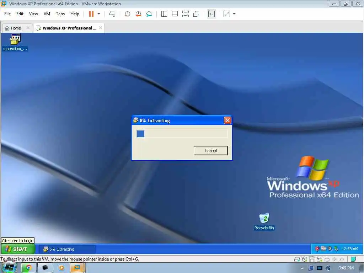Click the stretch guest display icon
The height and width of the screenshot is (273, 364).
[226, 14]
